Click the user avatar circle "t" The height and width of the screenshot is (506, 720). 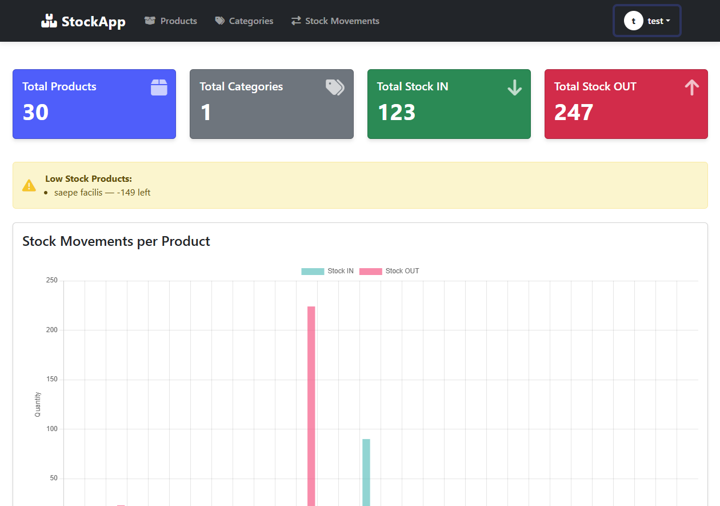(x=634, y=21)
